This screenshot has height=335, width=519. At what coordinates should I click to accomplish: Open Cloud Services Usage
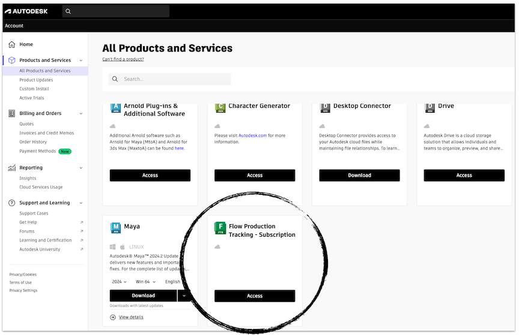41,187
